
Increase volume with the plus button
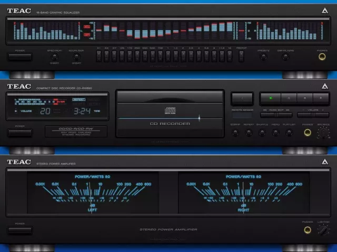click(x=321, y=114)
